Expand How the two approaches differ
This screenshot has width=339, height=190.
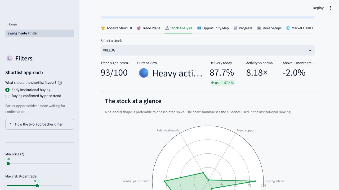pyautogui.click(x=40, y=124)
